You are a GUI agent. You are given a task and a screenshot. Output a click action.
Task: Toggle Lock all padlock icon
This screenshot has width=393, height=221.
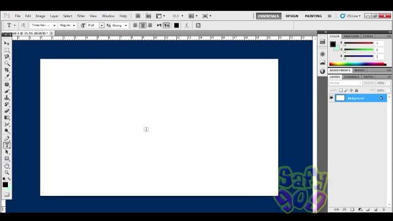point(356,90)
